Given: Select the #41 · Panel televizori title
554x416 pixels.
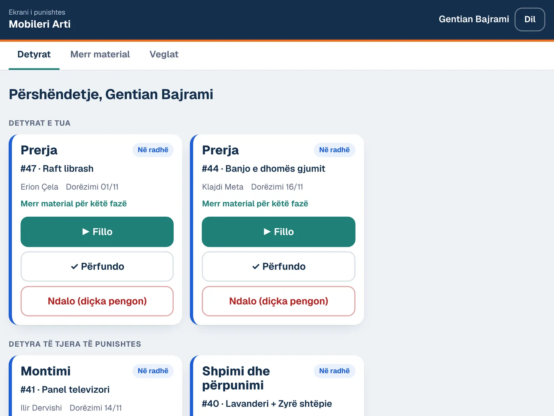Looking at the screenshot, I should pos(65,390).
